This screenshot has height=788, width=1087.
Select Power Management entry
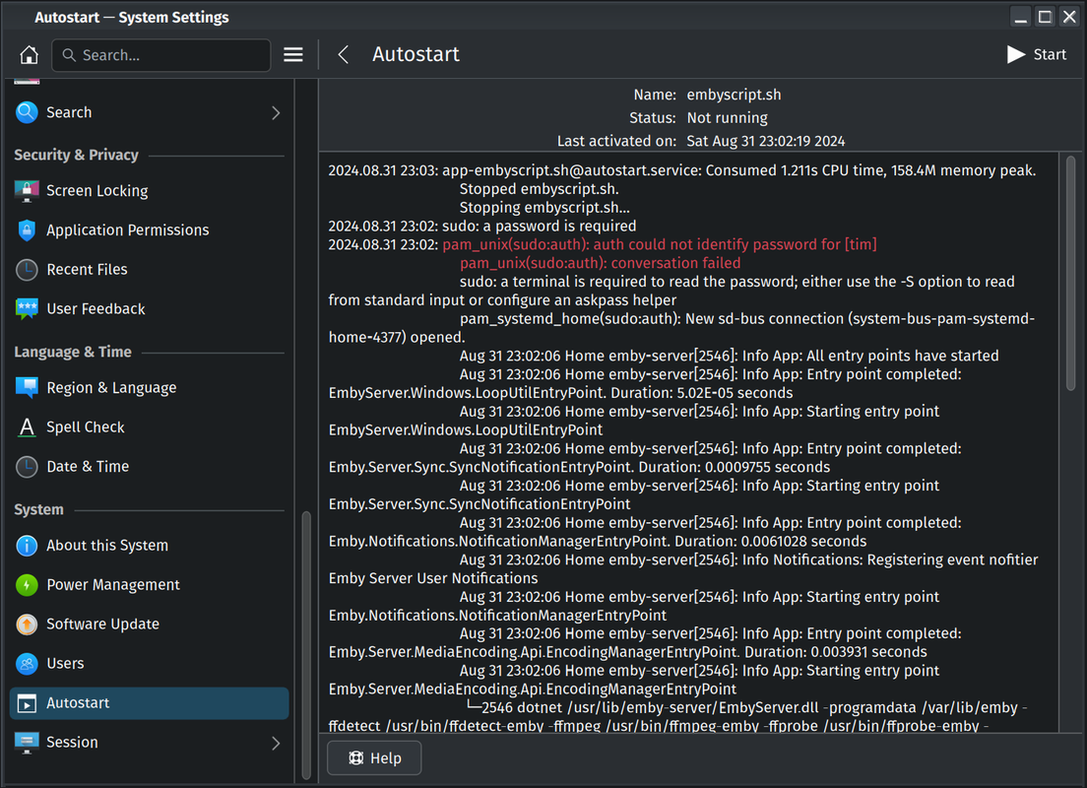tap(149, 585)
